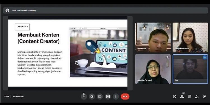Click speaking audio indicator on You tile
210x105 pixels.
tap(205, 58)
